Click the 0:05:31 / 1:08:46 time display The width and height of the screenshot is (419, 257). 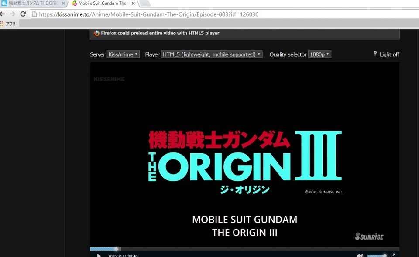pyautogui.click(x=123, y=255)
